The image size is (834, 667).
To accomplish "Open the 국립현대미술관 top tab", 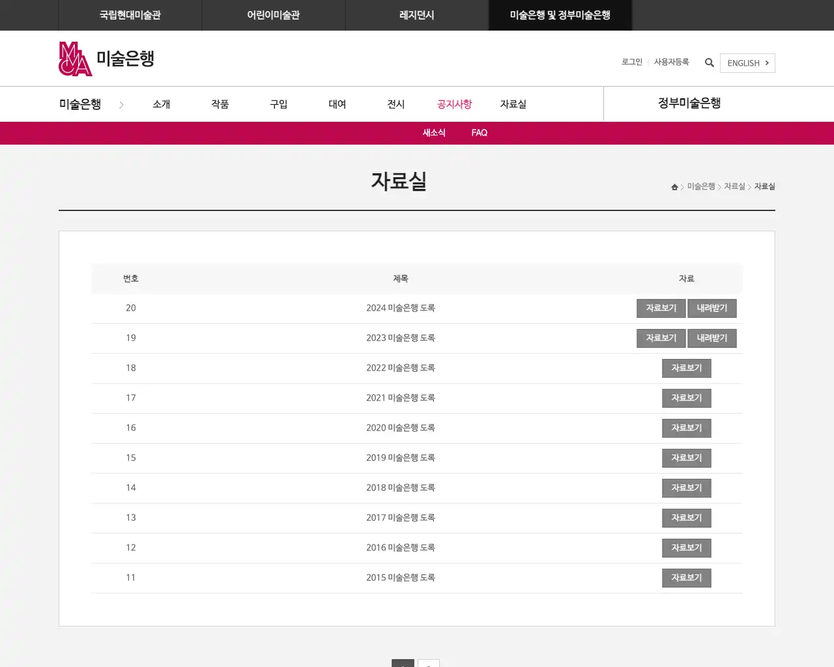I will [130, 15].
